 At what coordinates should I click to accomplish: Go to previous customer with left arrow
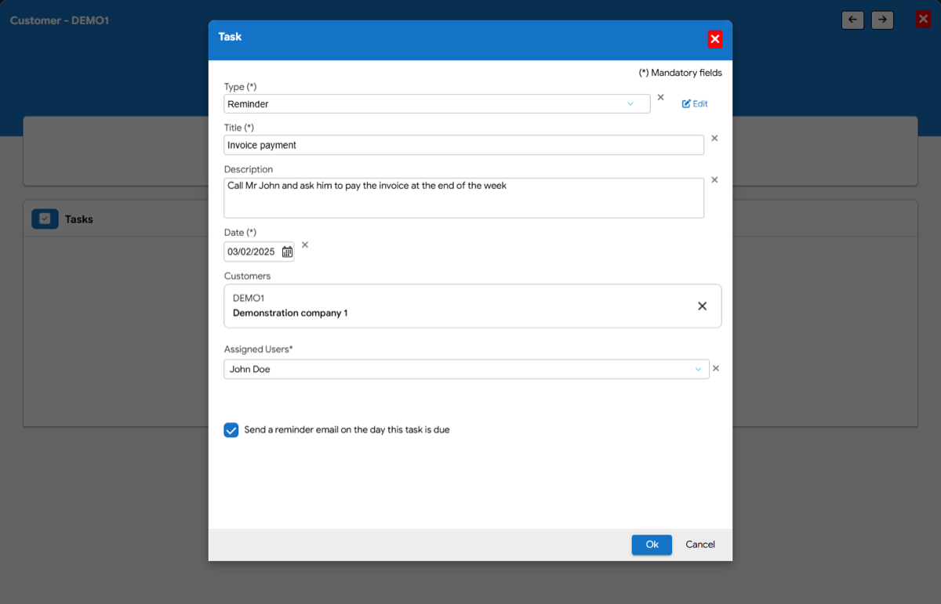tap(852, 20)
